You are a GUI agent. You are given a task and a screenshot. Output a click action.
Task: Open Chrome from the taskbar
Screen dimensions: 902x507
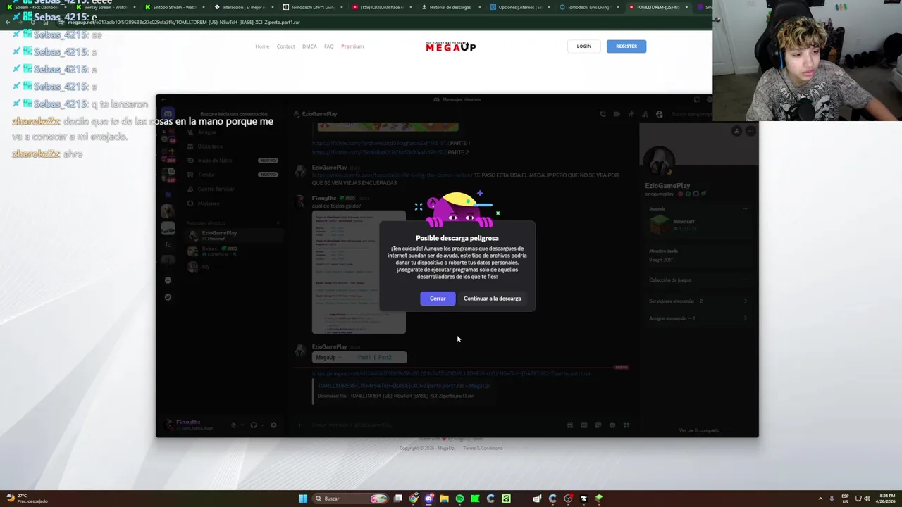tap(414, 499)
